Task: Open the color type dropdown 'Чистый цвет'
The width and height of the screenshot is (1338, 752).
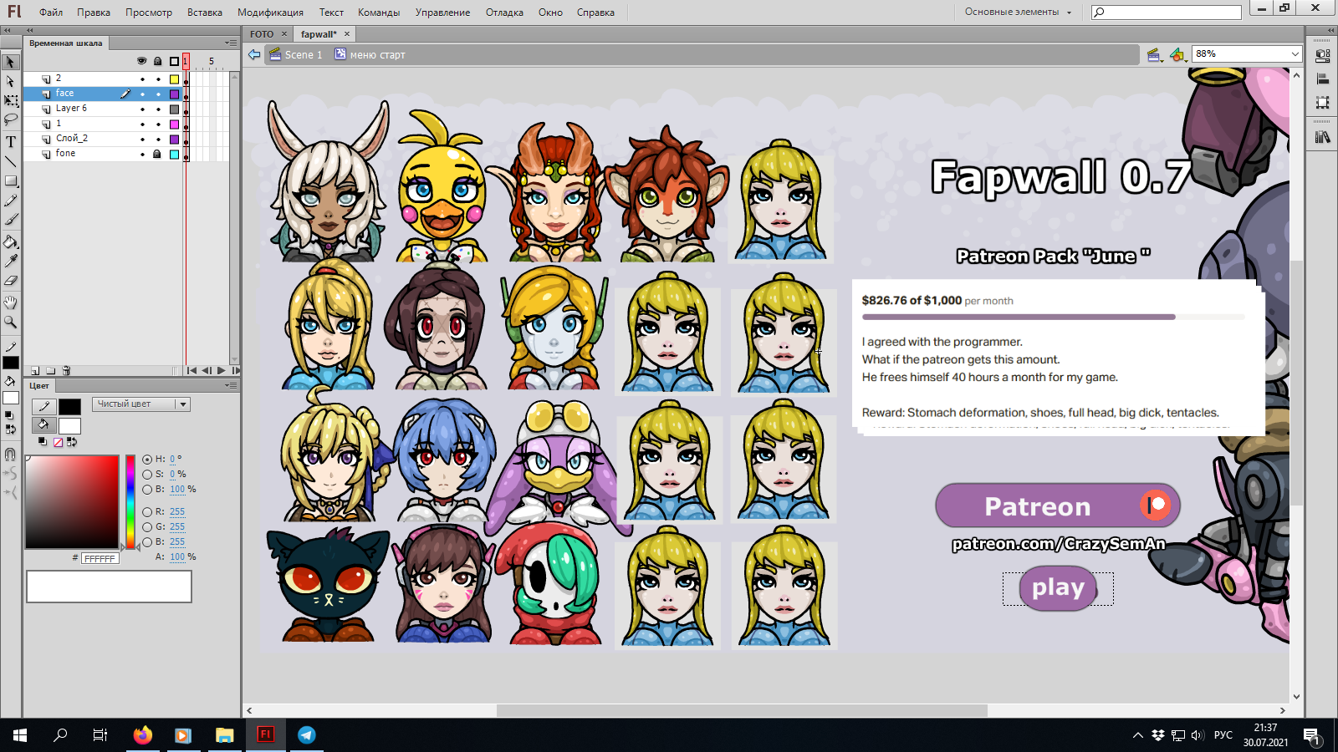Action: coord(141,404)
